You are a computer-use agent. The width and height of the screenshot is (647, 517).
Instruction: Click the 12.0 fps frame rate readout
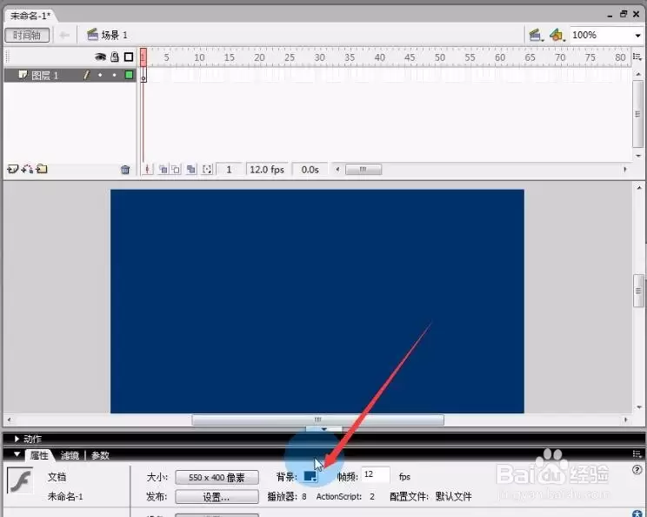point(267,170)
